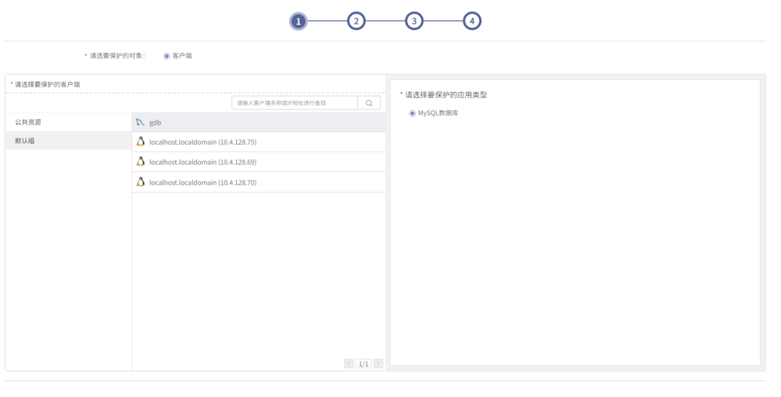Select the gdb client row
Viewport: 781px width, 397px height.
[259, 122]
